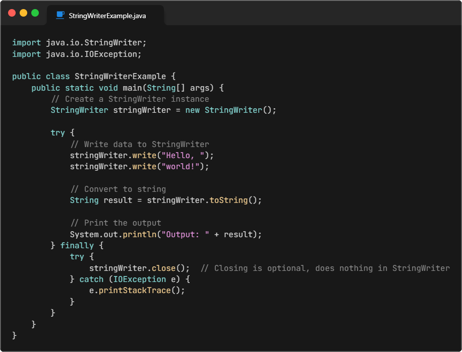
Task: Click the main method name
Action: [132, 88]
